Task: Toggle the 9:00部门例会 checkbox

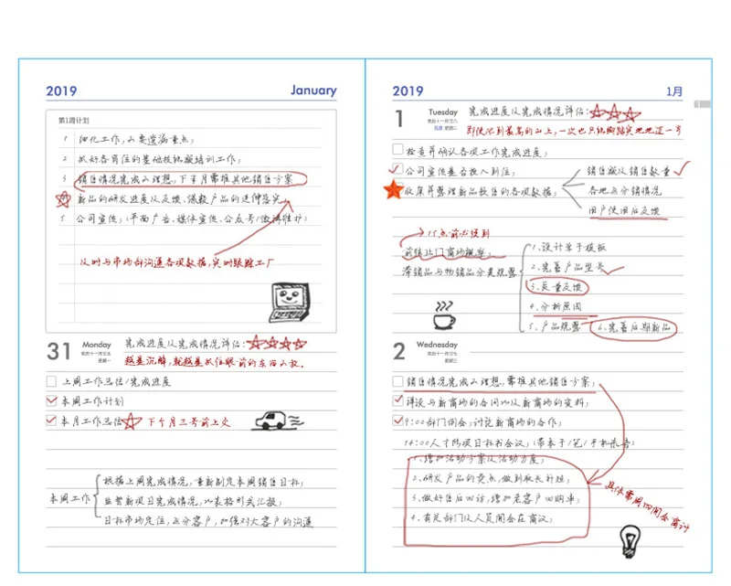Action: click(x=397, y=420)
